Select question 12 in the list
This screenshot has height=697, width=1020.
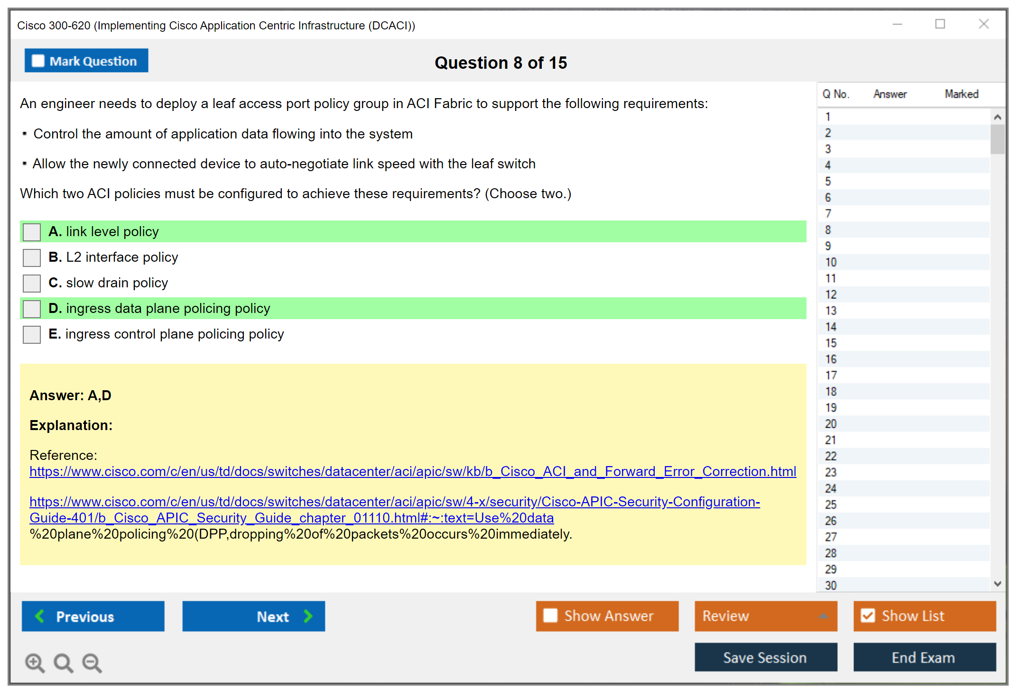tap(831, 294)
